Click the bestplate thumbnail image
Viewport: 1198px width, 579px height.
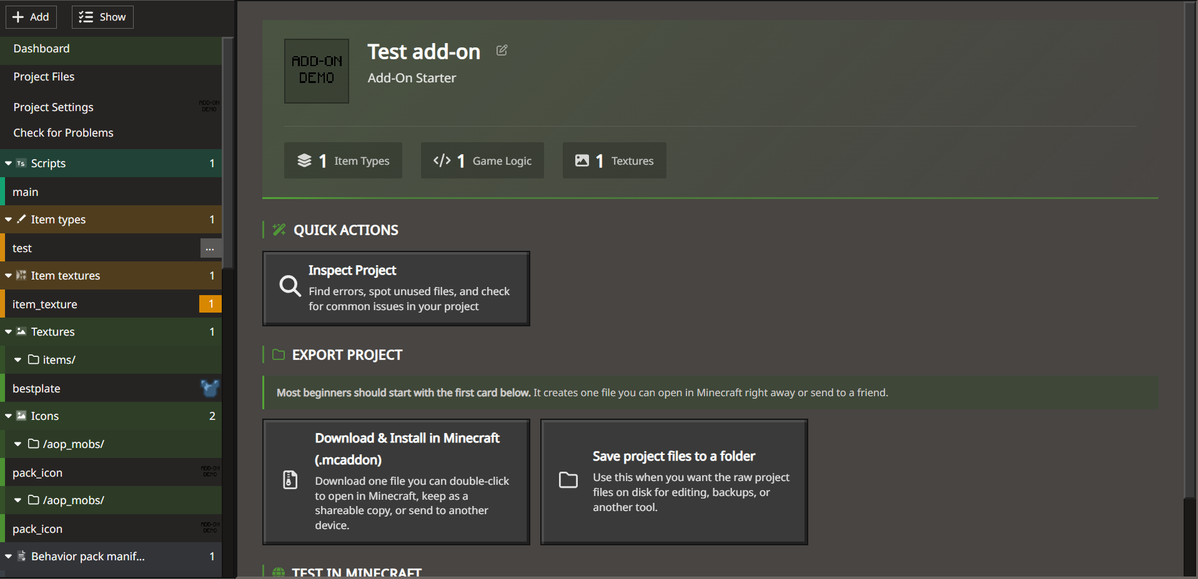pyautogui.click(x=210, y=388)
